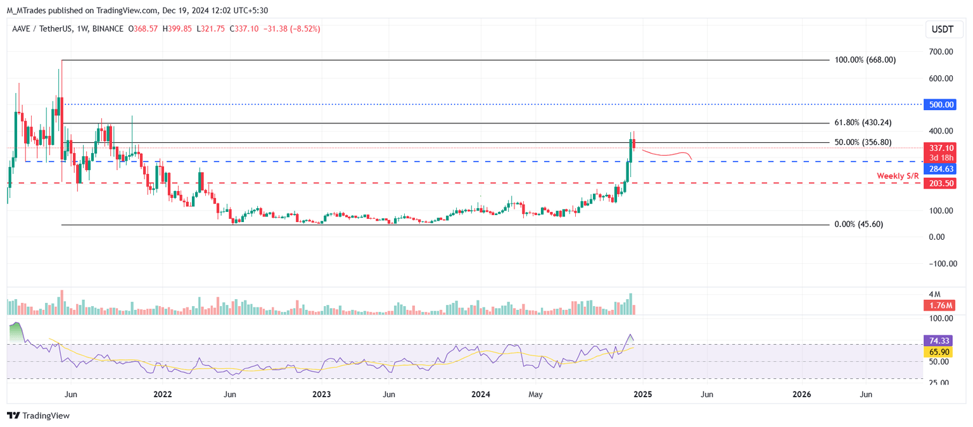Click the 100.00% (668.00) Fibonacci label
This screenshot has width=973, height=427.
tap(865, 60)
